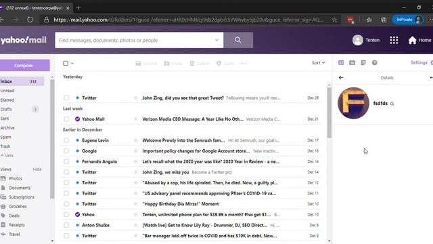Open a new browser tab with plus
The width and height of the screenshot is (433, 244).
coord(78,8)
